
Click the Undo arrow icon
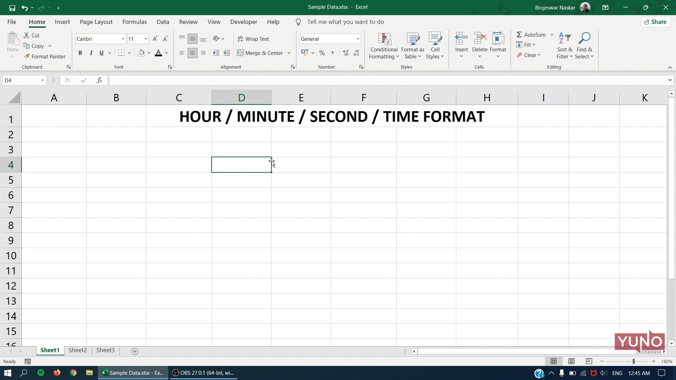tap(24, 7)
